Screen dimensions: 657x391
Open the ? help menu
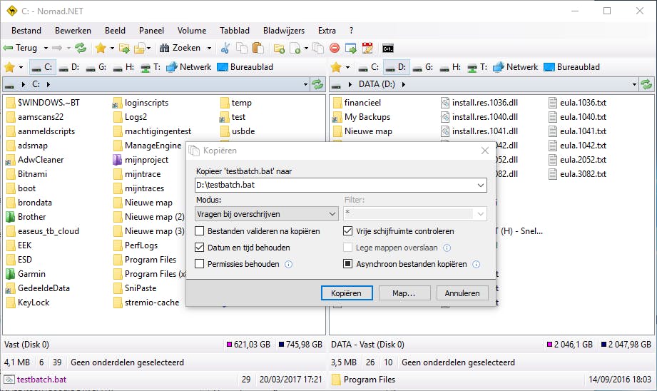point(351,31)
